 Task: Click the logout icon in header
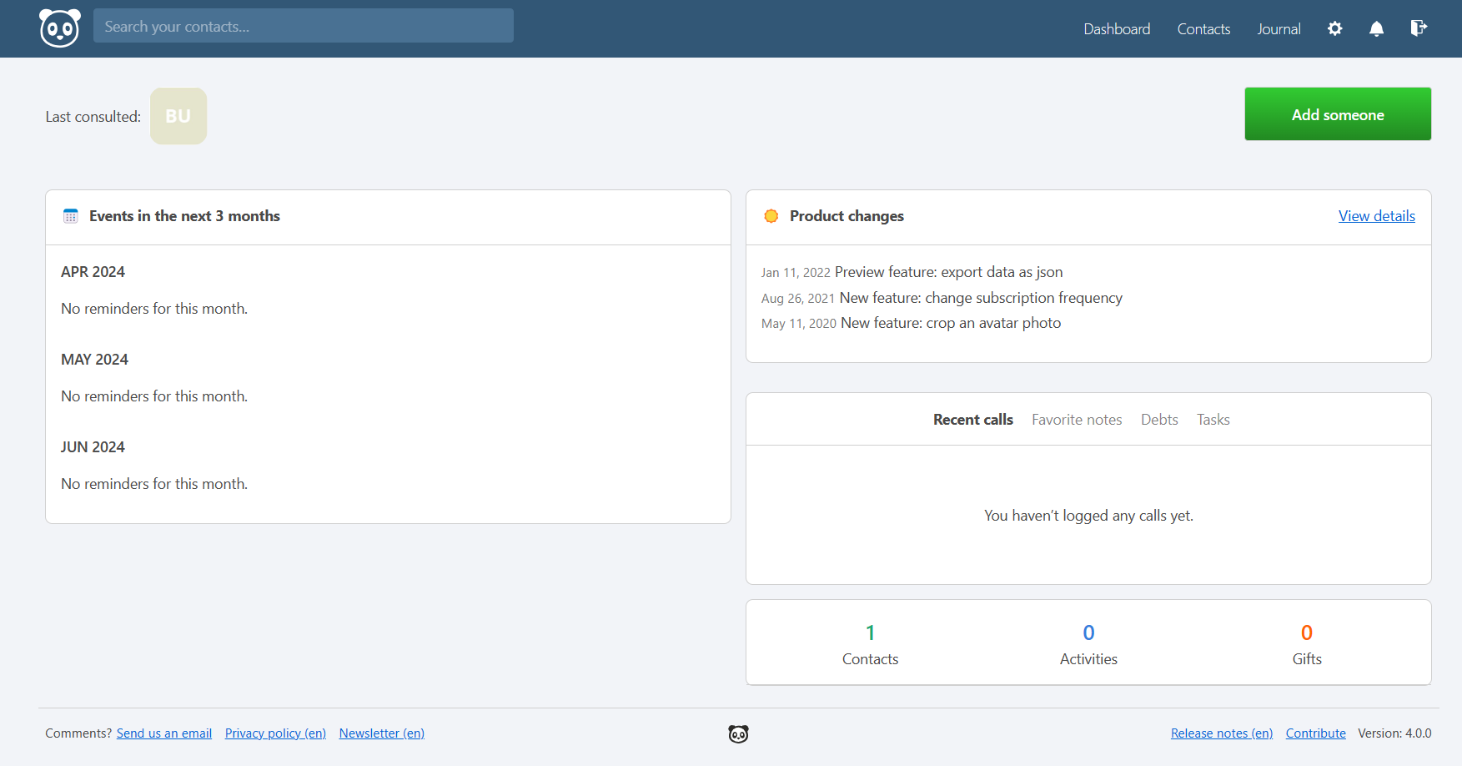(1419, 28)
